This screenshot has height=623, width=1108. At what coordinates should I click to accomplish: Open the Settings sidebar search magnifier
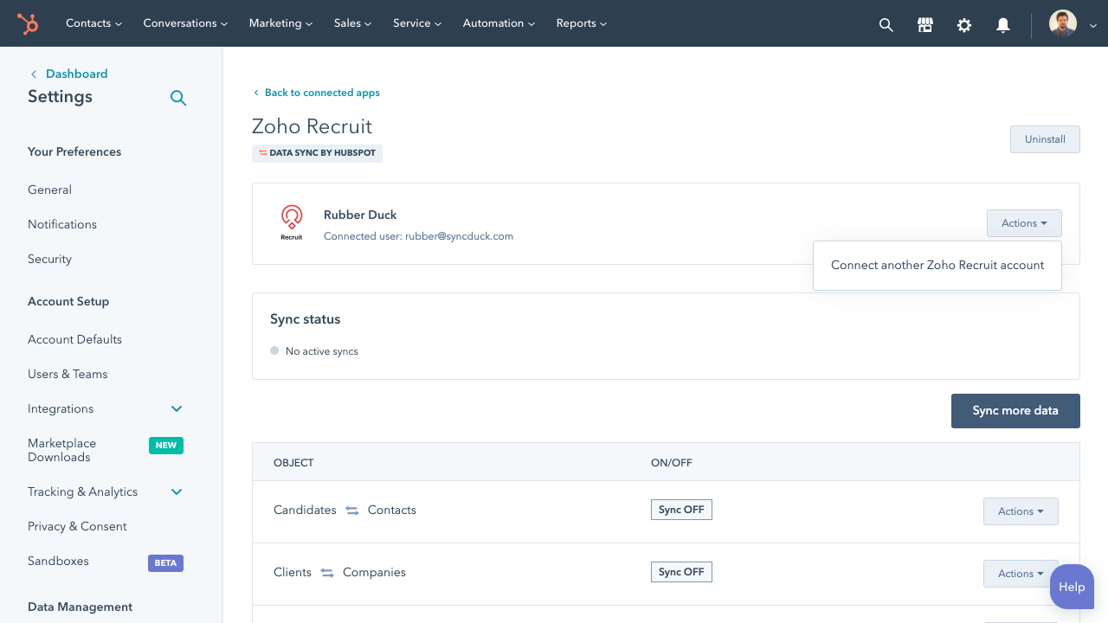coord(178,98)
